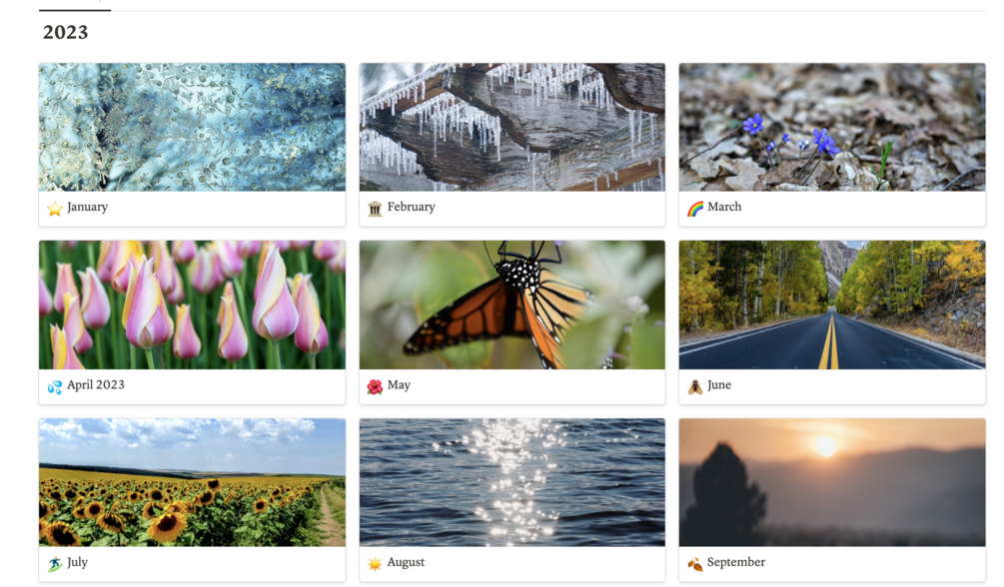Click the red flower icon beside May

pos(375,386)
